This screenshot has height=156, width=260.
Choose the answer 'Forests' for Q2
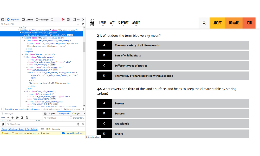(173, 103)
